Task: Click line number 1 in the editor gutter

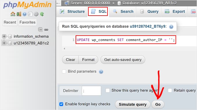Action: (73, 40)
